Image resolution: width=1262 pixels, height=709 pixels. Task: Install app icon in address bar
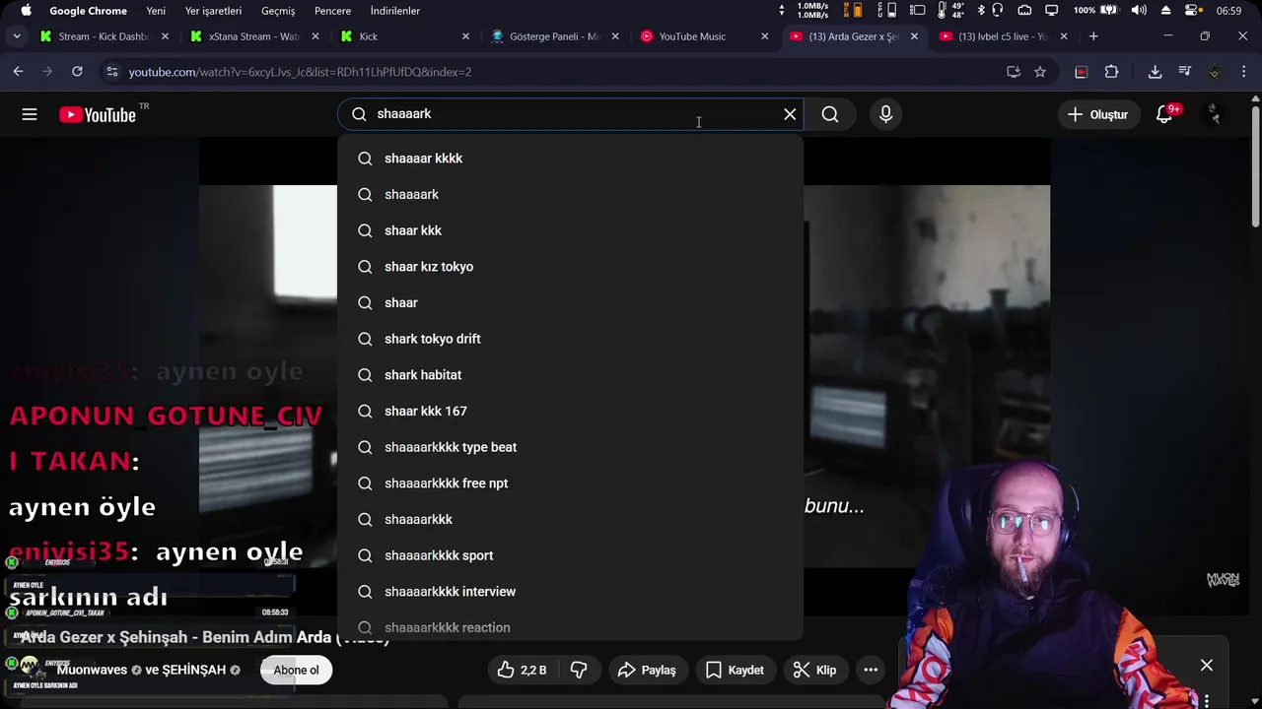pyautogui.click(x=1014, y=72)
